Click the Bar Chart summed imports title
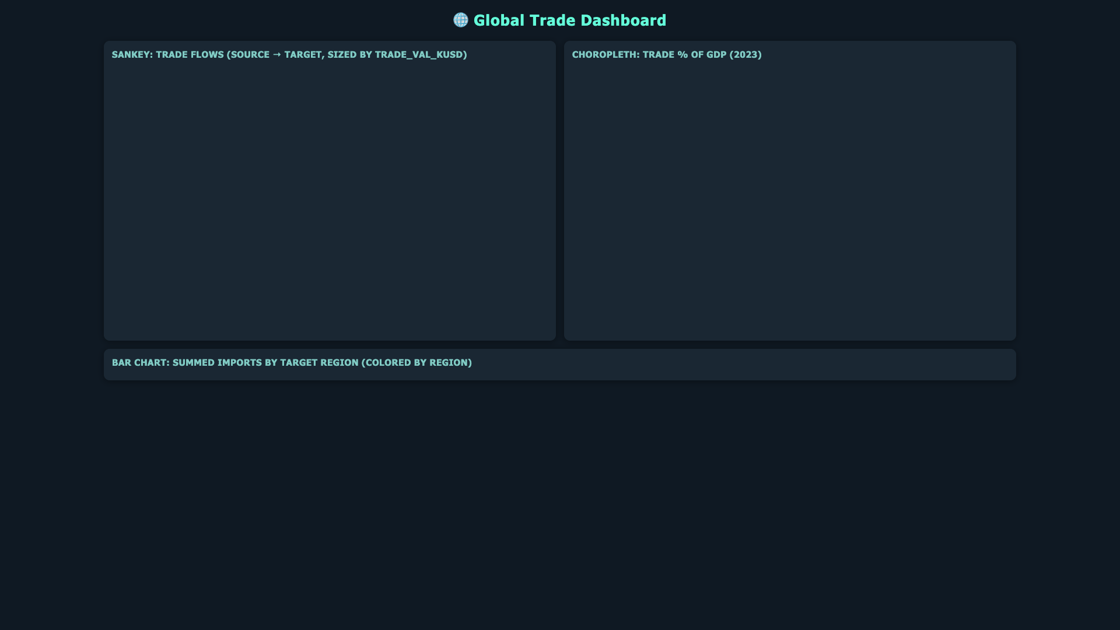The width and height of the screenshot is (1120, 630). [292, 363]
